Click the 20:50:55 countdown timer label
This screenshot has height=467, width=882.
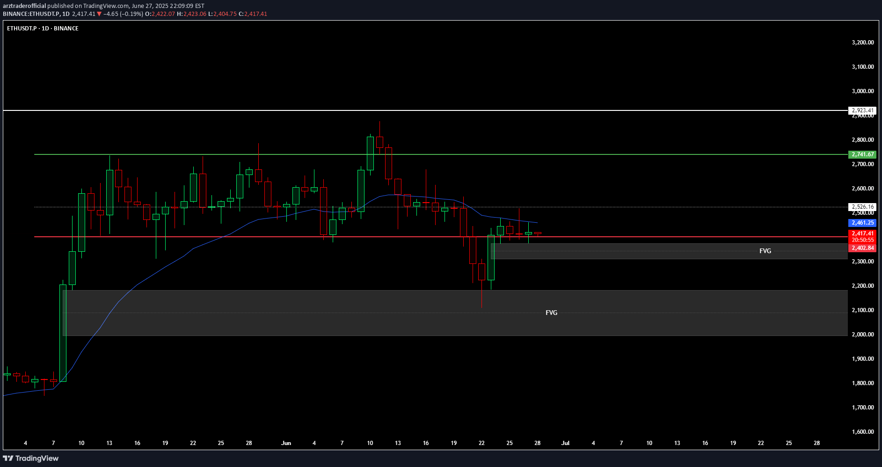pos(862,240)
